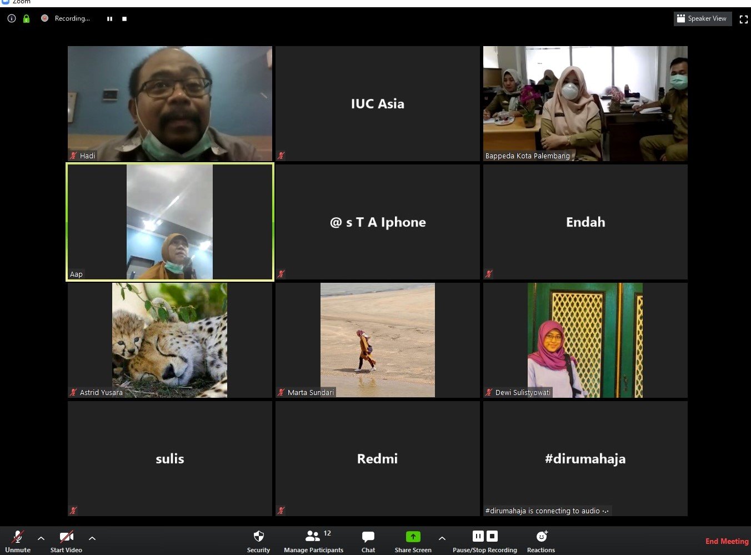Enter full screen mode
Screen dimensions: 751x555
pyautogui.click(x=743, y=19)
